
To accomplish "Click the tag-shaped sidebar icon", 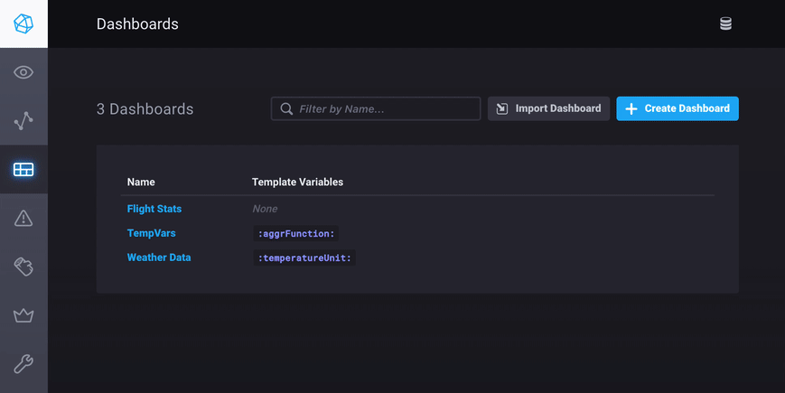I will 23,267.
